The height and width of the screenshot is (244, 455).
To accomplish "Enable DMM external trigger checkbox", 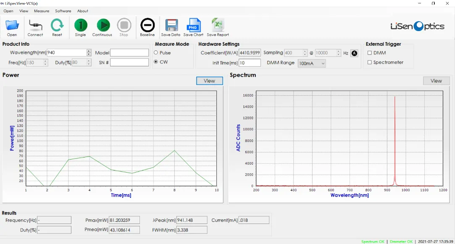I will pyautogui.click(x=370, y=53).
